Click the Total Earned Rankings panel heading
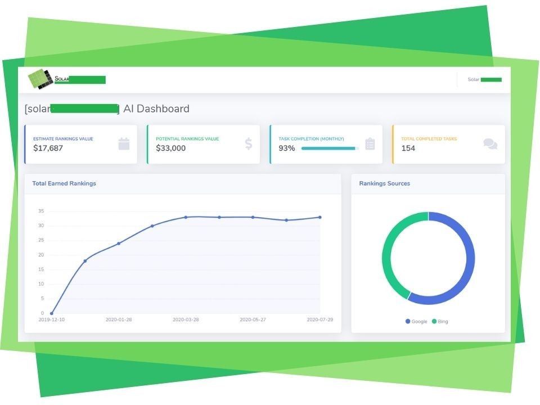 (64, 183)
